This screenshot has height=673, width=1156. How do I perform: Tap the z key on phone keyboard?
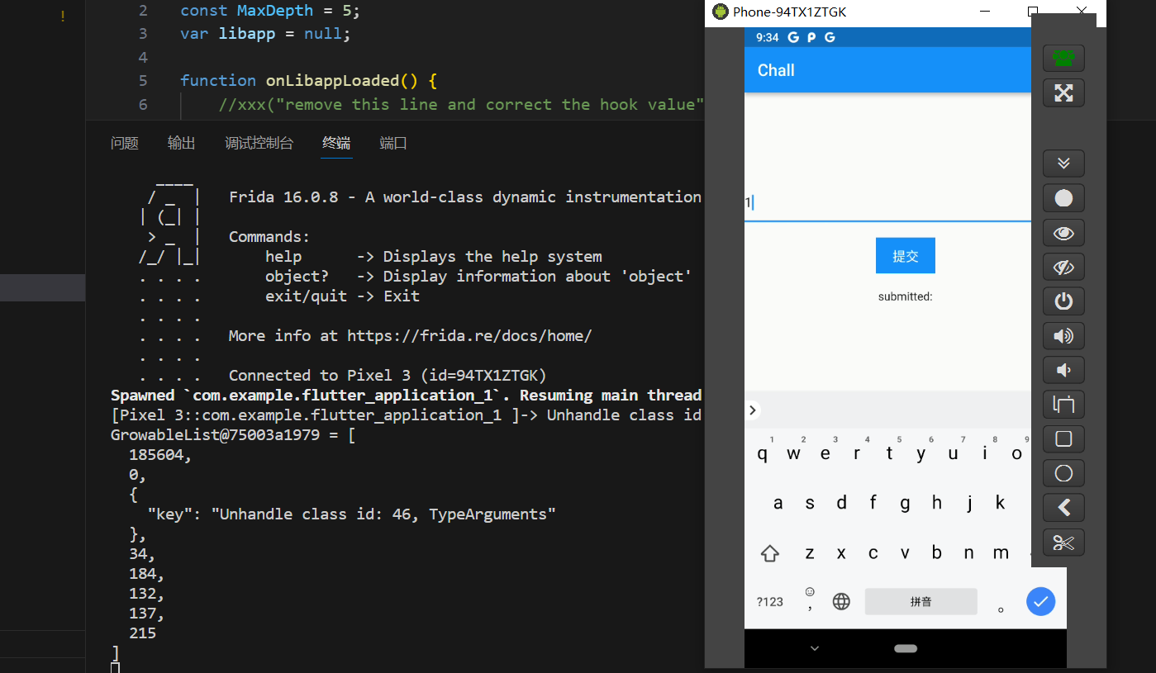(x=810, y=553)
